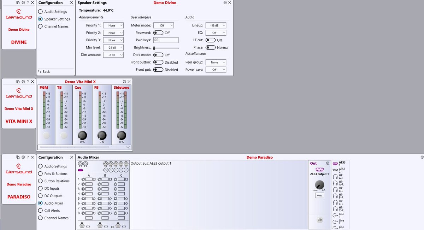424x230 pixels.
Task: Expand chevron below Vita Mini X mixer
Action: click(x=128, y=147)
